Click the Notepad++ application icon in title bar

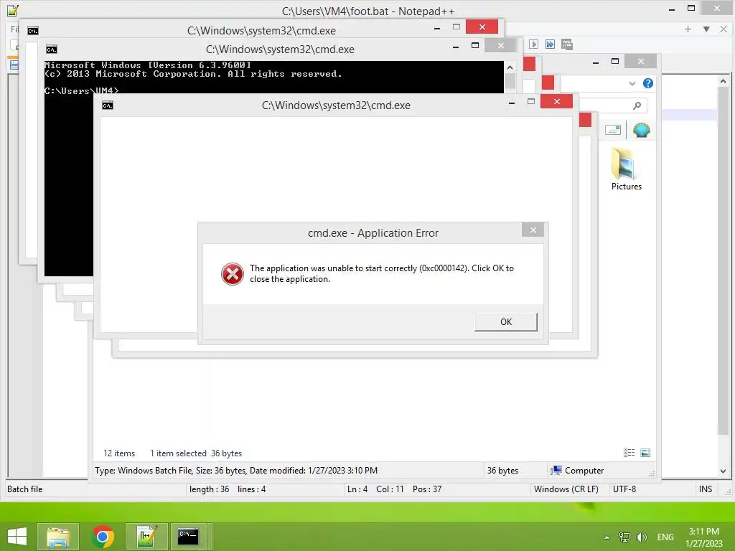(13, 10)
